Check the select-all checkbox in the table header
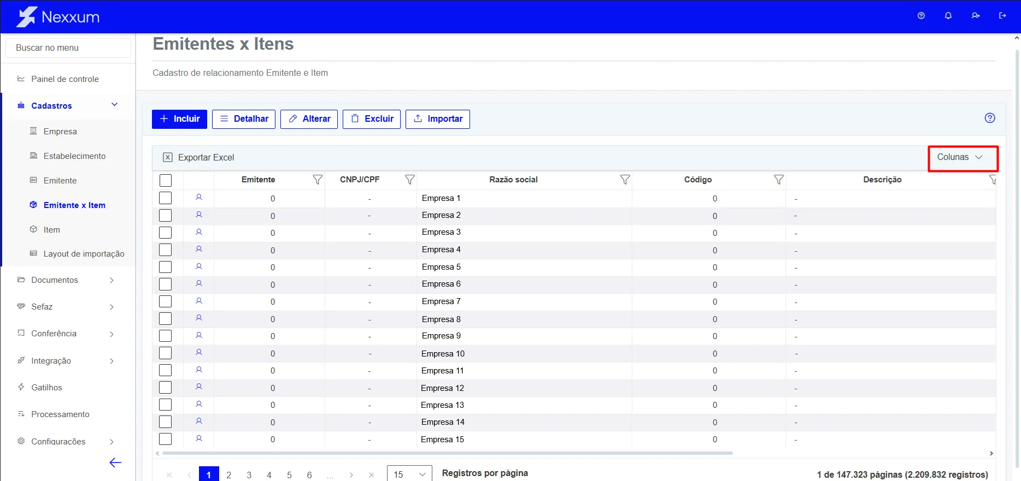Screen dimensions: 1021x481 (166, 180)
